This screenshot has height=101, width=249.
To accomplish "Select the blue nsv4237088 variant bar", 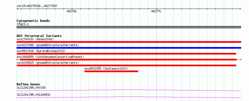I will tap(129, 48).
